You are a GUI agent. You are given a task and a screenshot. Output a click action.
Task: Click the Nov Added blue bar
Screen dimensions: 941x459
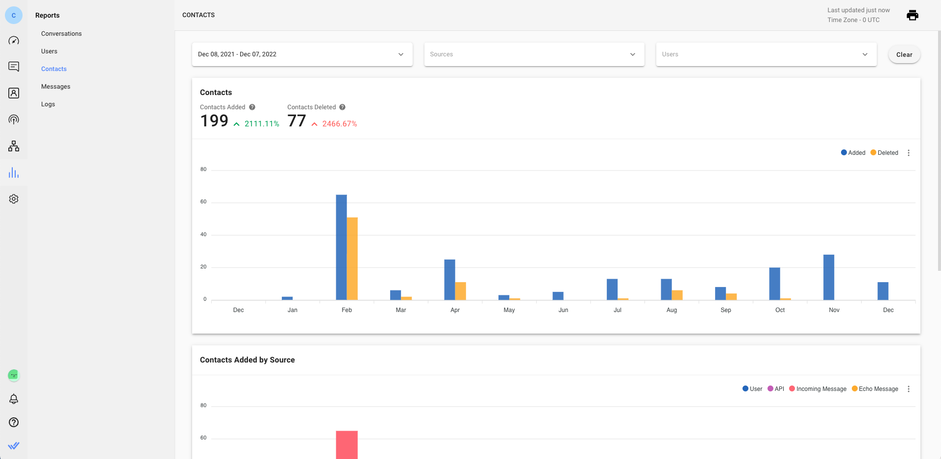click(x=829, y=277)
